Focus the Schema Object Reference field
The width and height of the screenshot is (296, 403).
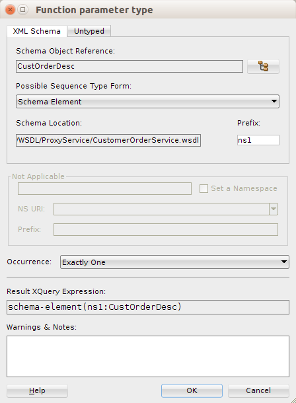[x=129, y=66]
